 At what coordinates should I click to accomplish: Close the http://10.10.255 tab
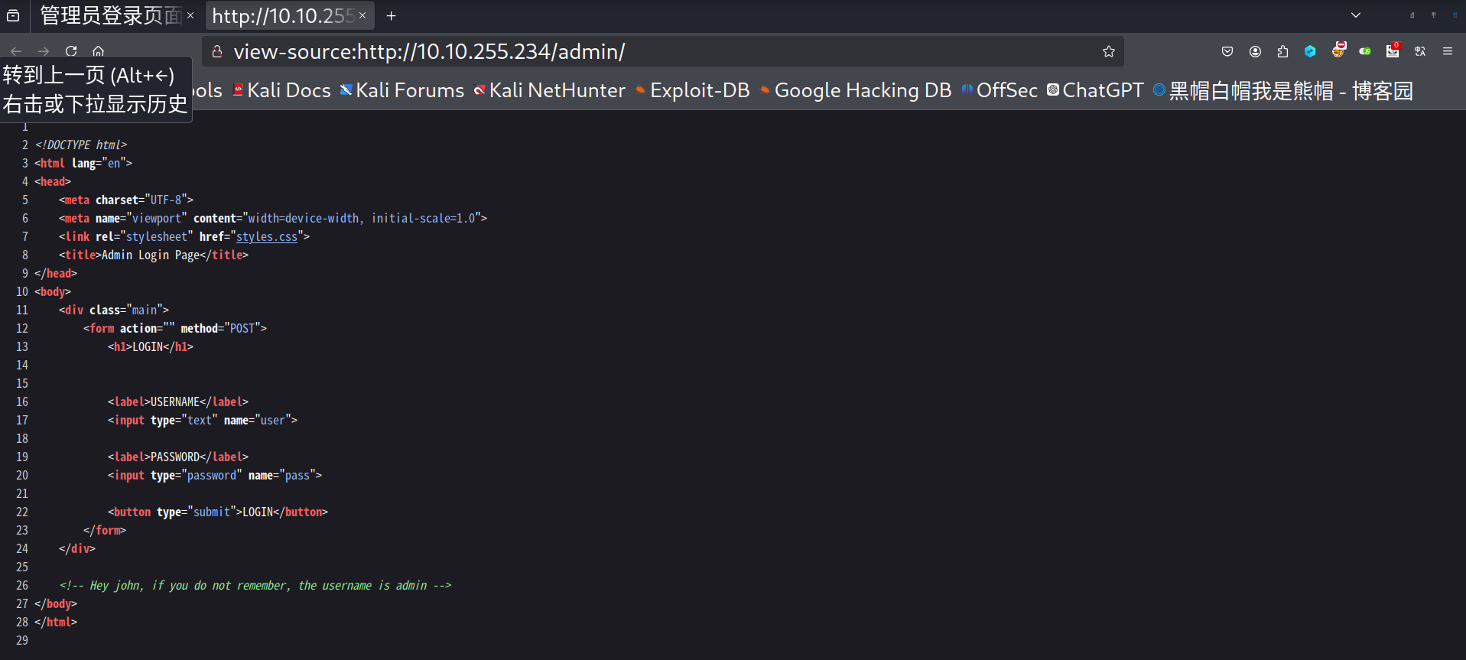[x=362, y=15]
